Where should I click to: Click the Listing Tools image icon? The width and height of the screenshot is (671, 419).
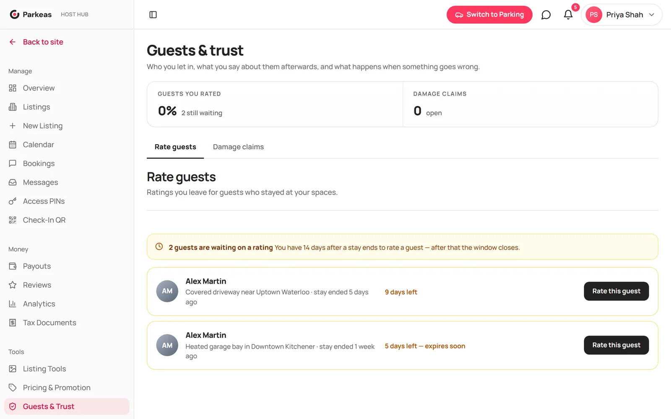click(13, 369)
